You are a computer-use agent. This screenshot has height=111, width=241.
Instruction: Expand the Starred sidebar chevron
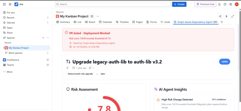(x=48, y=23)
